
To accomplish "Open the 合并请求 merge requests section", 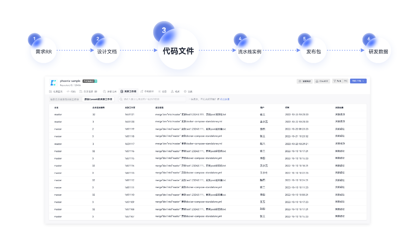I will click(x=88, y=91).
